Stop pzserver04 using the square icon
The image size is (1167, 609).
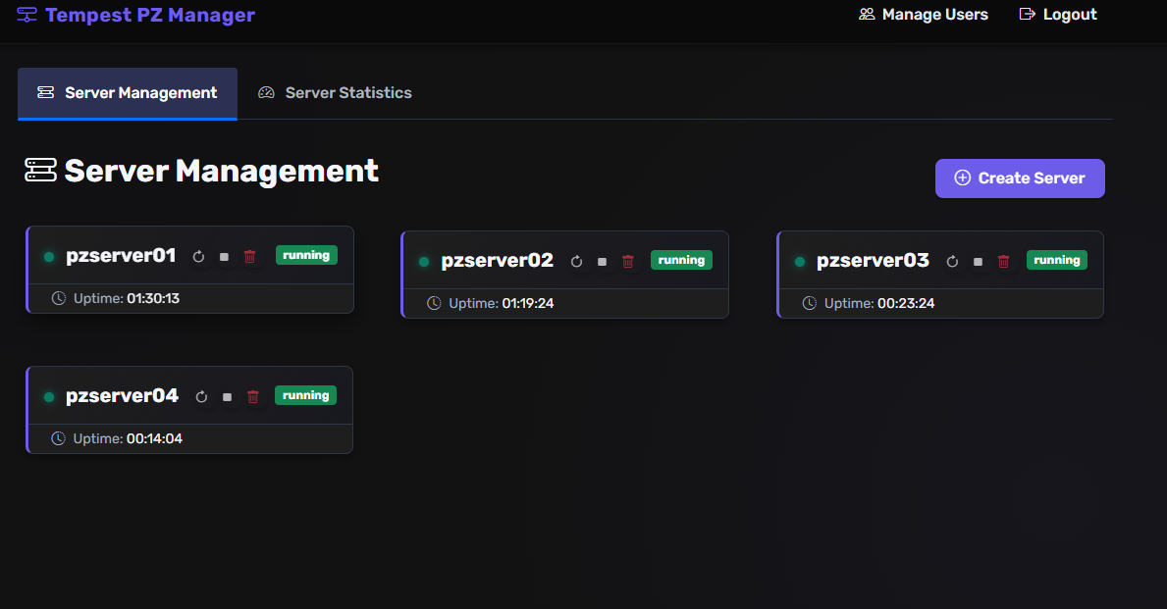(227, 397)
